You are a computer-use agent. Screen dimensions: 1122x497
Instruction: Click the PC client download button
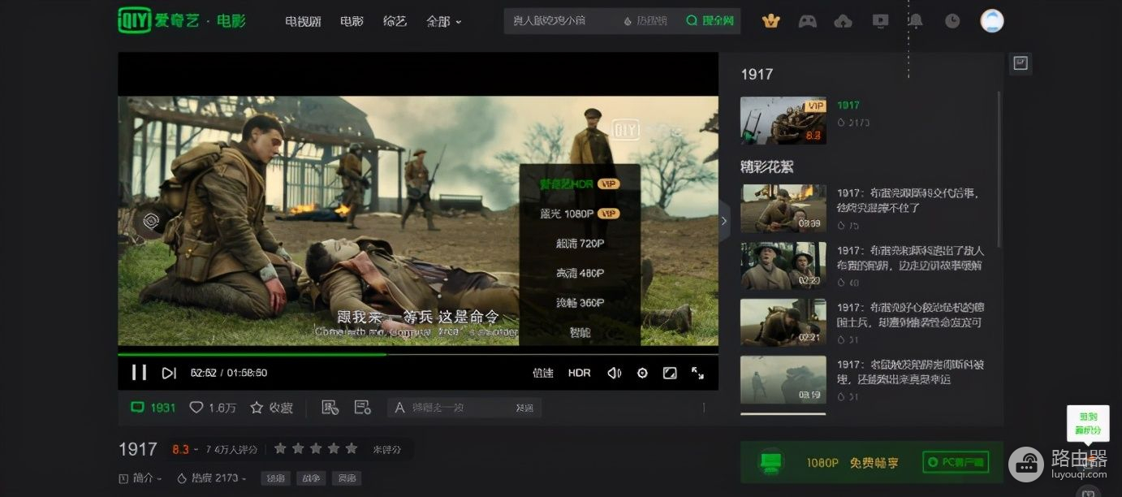coord(956,463)
